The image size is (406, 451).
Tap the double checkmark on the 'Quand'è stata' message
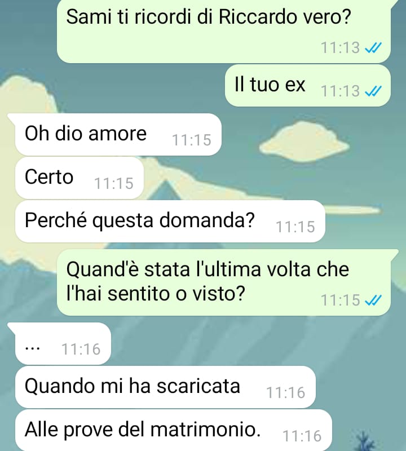373,300
